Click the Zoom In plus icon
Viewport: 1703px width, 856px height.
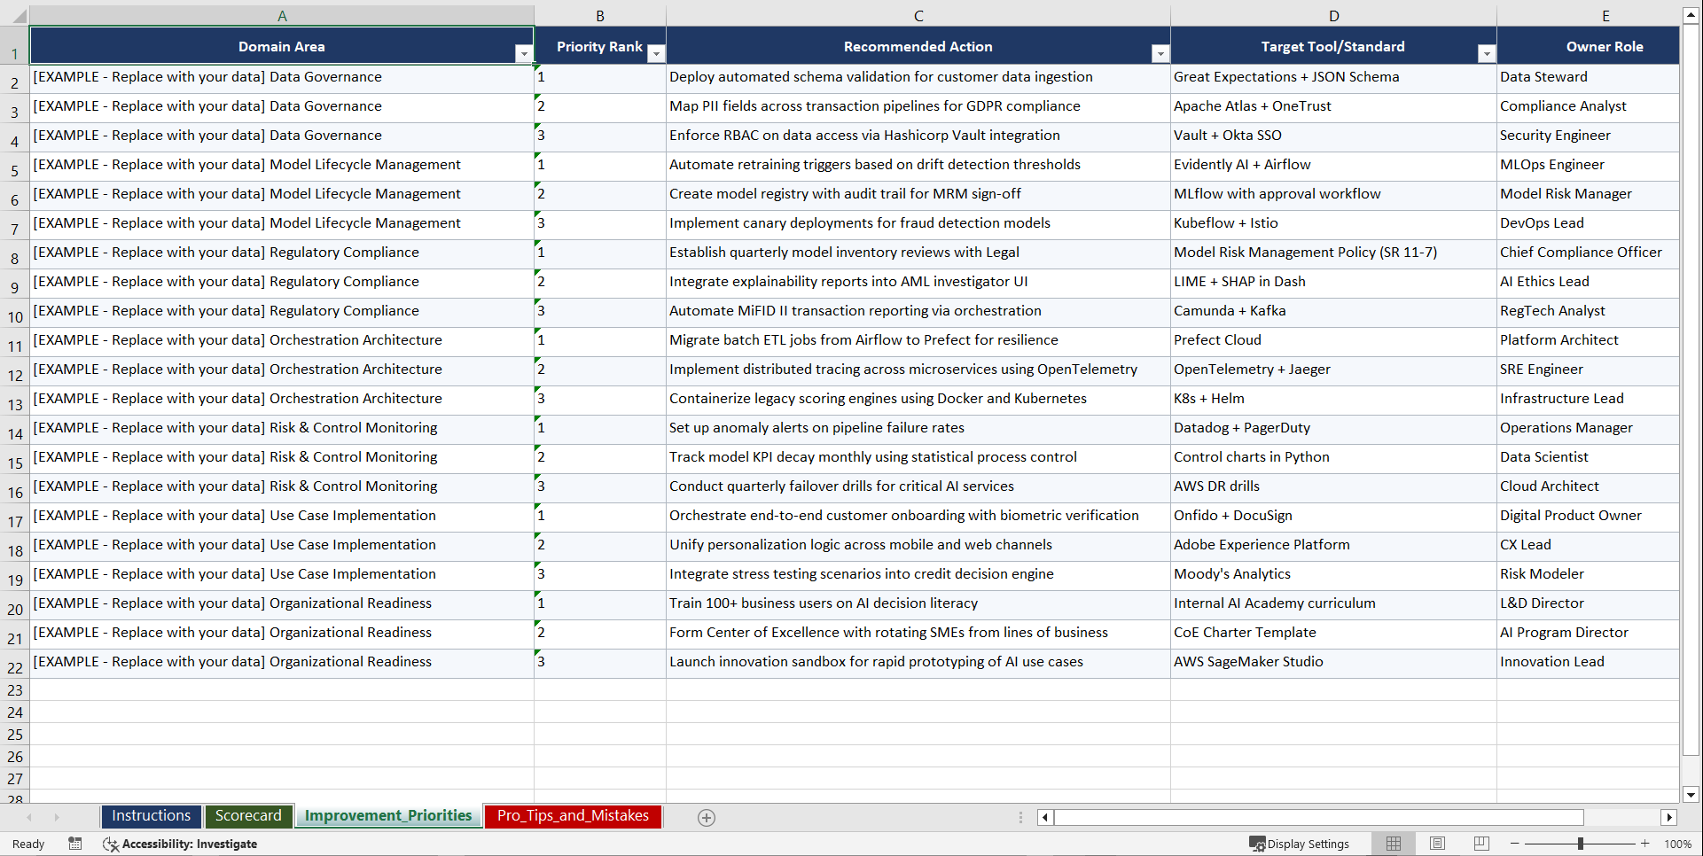(x=1645, y=844)
